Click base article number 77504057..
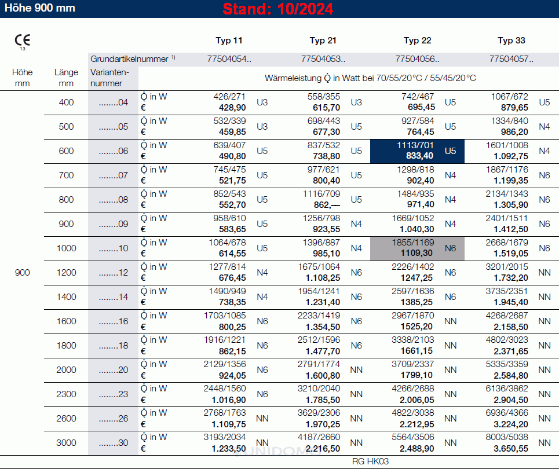The height and width of the screenshot is (469, 559). (x=511, y=58)
